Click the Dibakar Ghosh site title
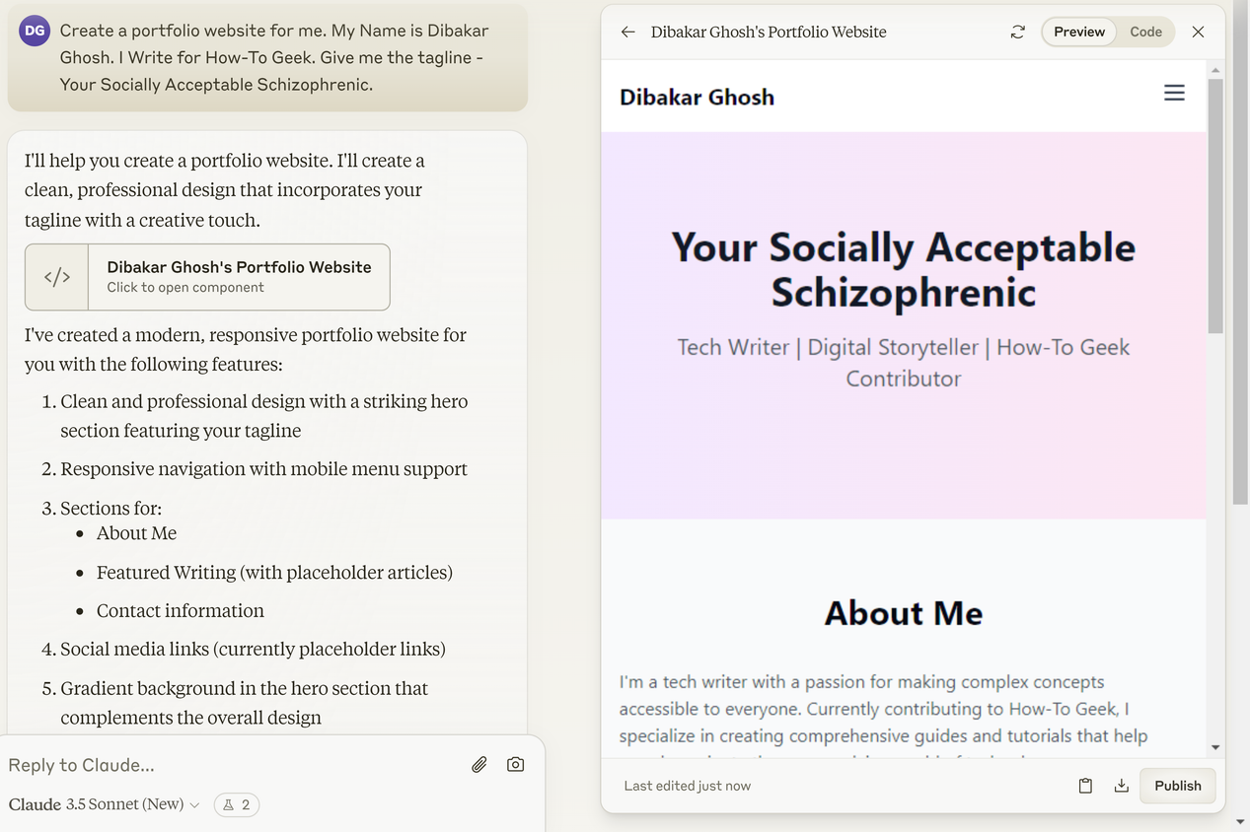 click(697, 97)
